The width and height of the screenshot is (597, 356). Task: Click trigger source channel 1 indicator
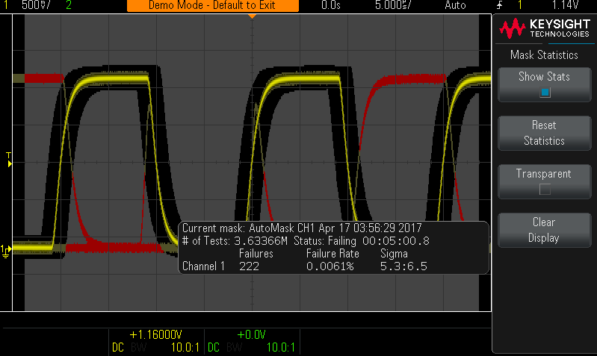pos(521,5)
